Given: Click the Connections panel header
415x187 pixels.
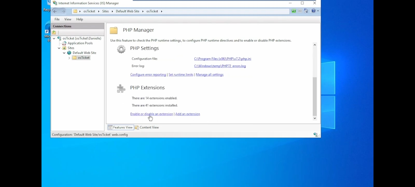Looking at the screenshot, I should pyautogui.click(x=78, y=26).
